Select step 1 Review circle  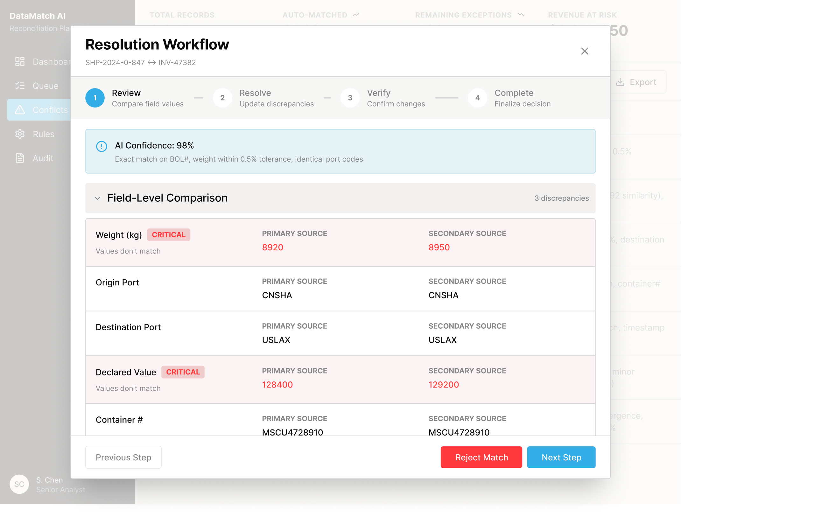click(95, 98)
